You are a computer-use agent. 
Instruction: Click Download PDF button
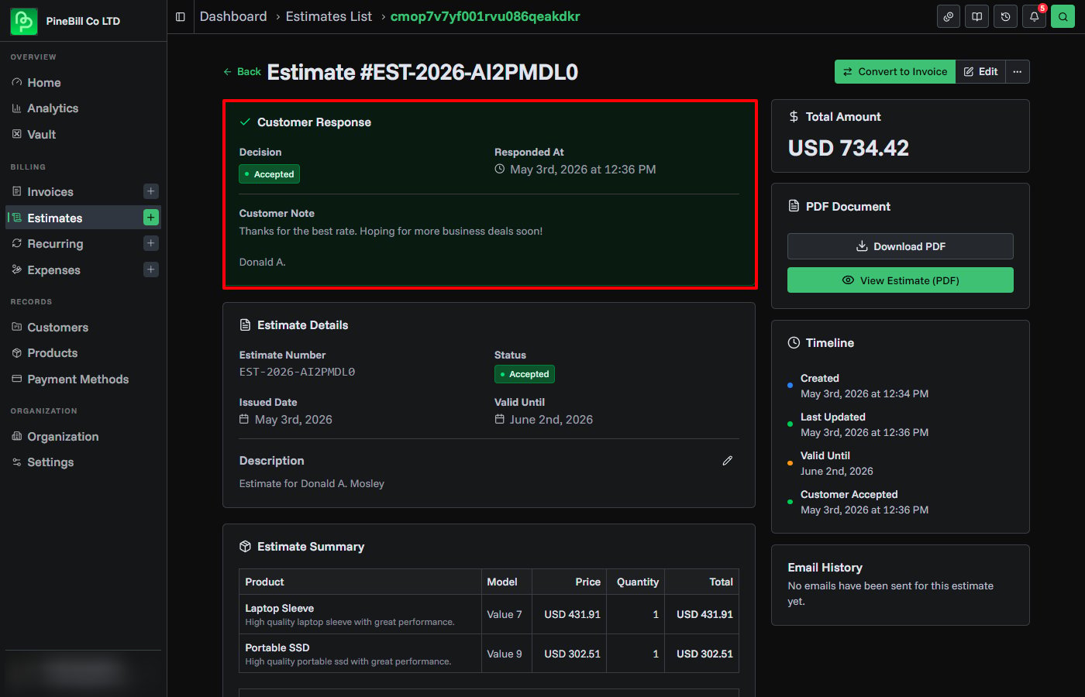(x=901, y=246)
